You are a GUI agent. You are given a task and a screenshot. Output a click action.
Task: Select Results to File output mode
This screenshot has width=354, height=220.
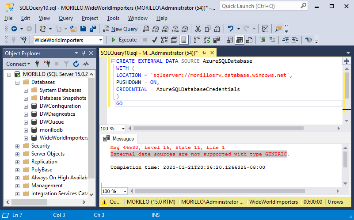[x=249, y=40]
